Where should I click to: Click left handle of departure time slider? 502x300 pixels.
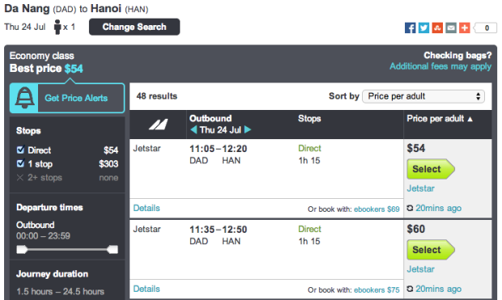(22, 250)
